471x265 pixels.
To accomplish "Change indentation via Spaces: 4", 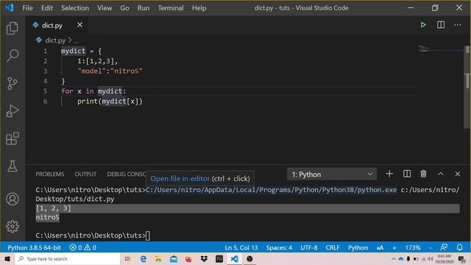I will (279, 247).
